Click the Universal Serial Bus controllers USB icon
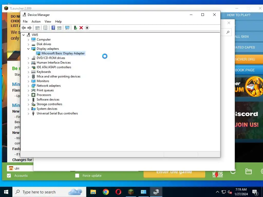Viewport: 263px width, 197px height. (x=33, y=113)
